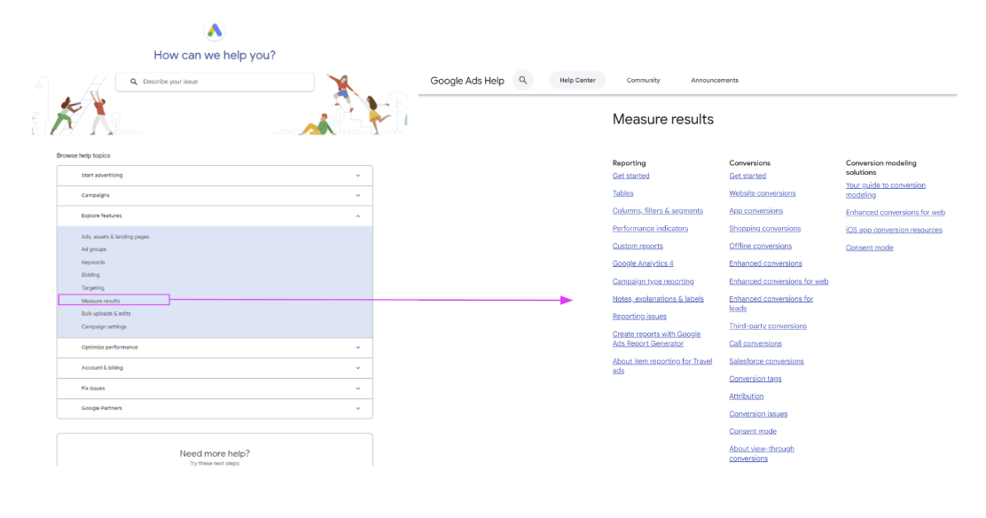
Task: Open Campaign settings help topic
Action: [104, 326]
